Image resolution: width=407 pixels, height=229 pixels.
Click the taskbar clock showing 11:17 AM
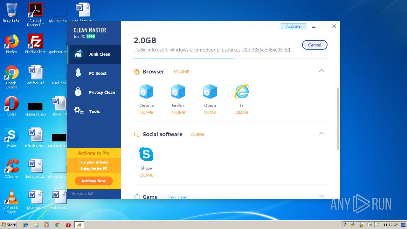click(x=391, y=225)
